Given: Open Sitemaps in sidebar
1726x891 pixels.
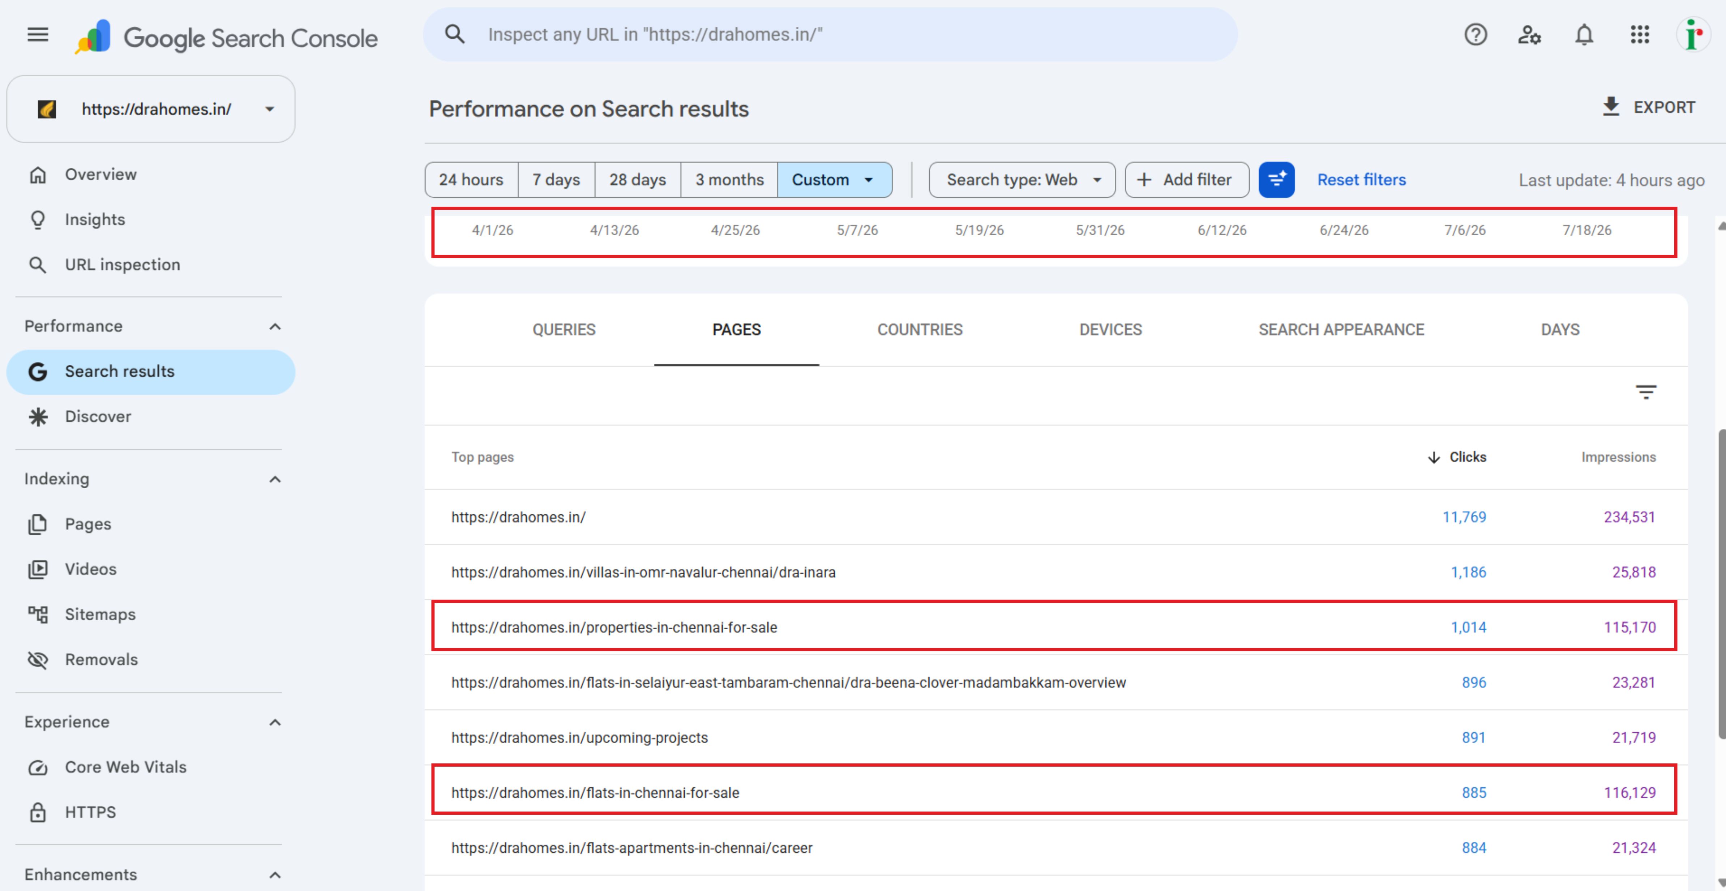Looking at the screenshot, I should 151,614.
